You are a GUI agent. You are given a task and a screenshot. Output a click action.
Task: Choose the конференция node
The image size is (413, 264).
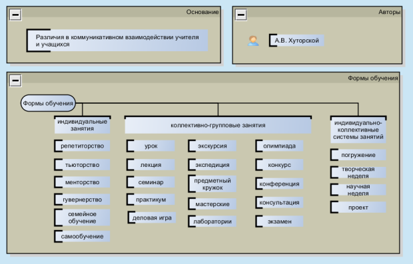(279, 184)
